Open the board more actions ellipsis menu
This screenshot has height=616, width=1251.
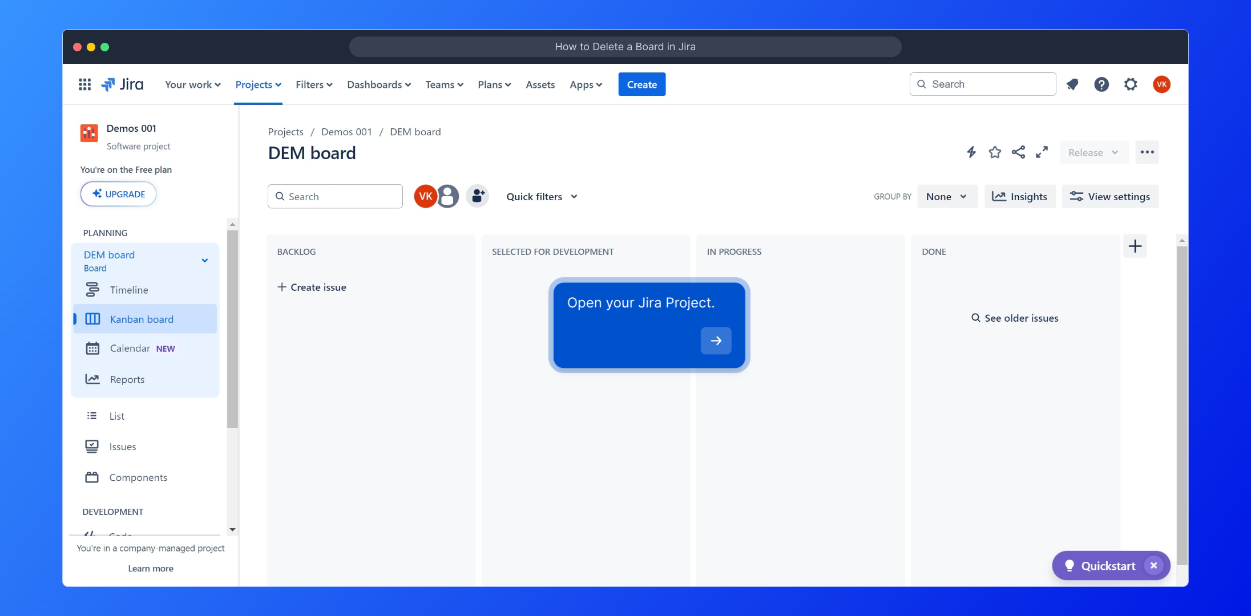click(1147, 152)
